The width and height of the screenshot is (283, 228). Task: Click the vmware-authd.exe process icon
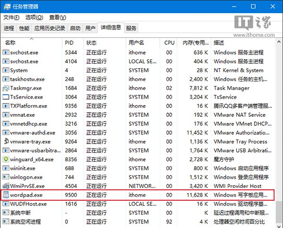click(x=6, y=133)
